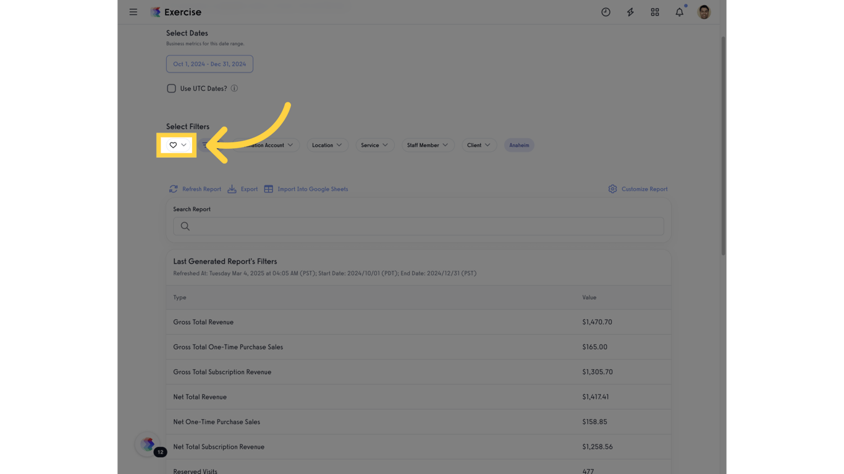Viewport: 844px width, 474px height.
Task: Expand the Location filter dropdown
Action: (x=327, y=145)
